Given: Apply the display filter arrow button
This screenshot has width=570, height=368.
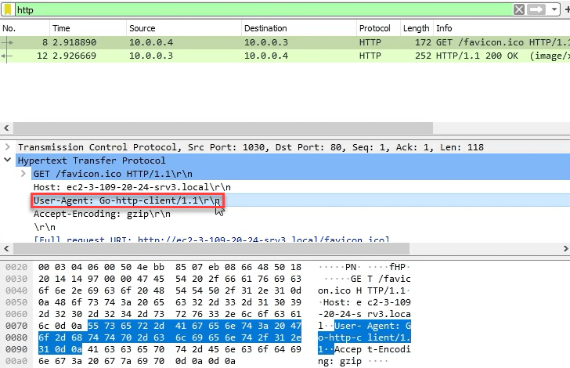Looking at the screenshot, I should pyautogui.click(x=536, y=9).
